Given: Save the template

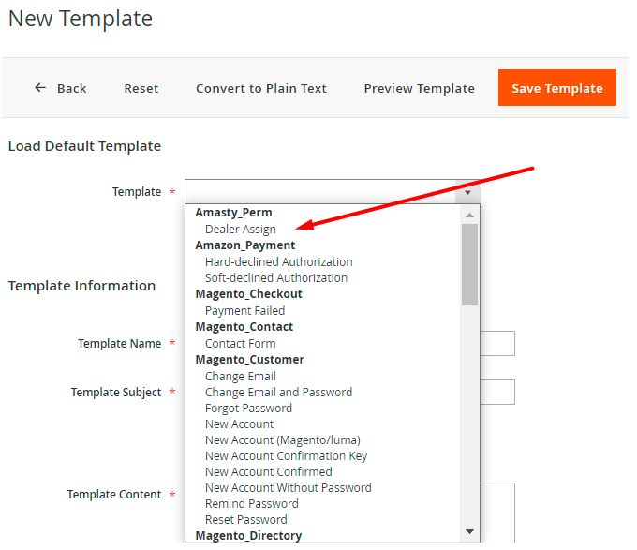Looking at the screenshot, I should click(556, 89).
